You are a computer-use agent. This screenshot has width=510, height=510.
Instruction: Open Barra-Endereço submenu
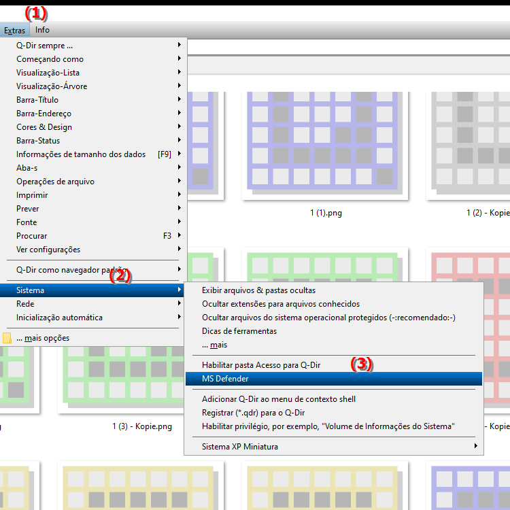93,114
